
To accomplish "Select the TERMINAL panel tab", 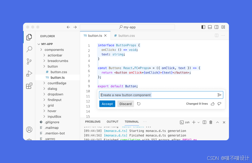I will tap(132, 122).
